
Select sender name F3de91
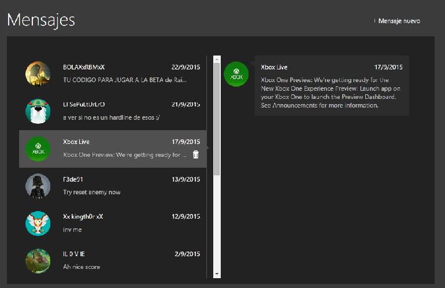[73, 179]
